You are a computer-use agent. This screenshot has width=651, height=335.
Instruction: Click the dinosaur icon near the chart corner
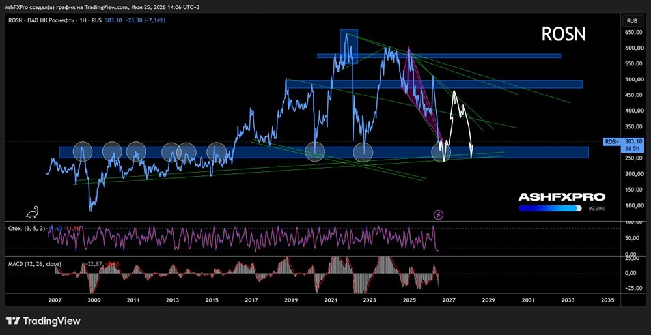33,212
